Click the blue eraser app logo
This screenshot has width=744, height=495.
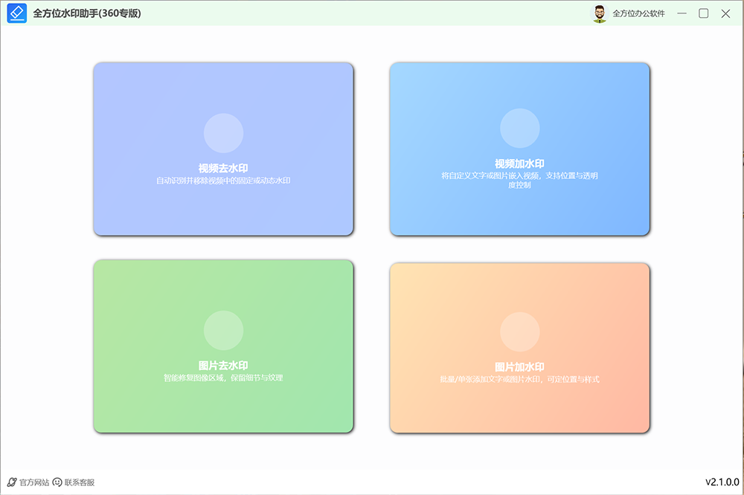tap(16, 13)
